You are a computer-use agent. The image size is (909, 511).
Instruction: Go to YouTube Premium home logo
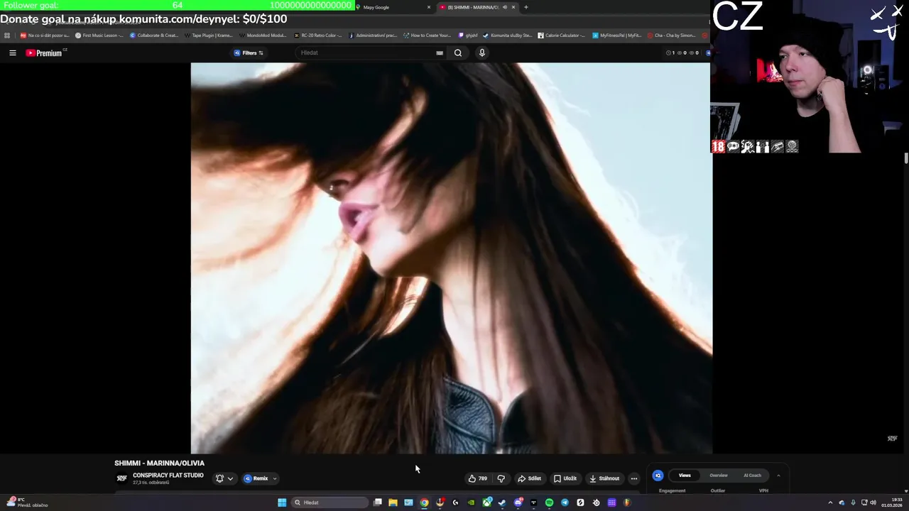click(45, 53)
